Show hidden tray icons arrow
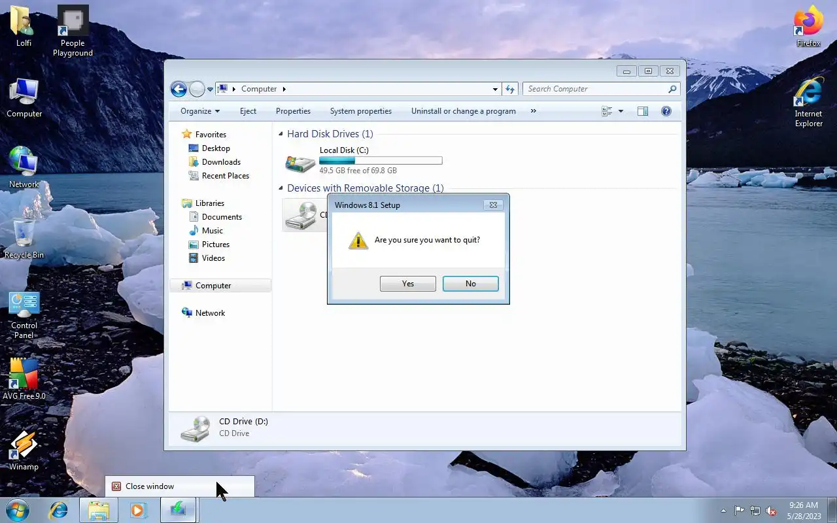 coord(723,511)
